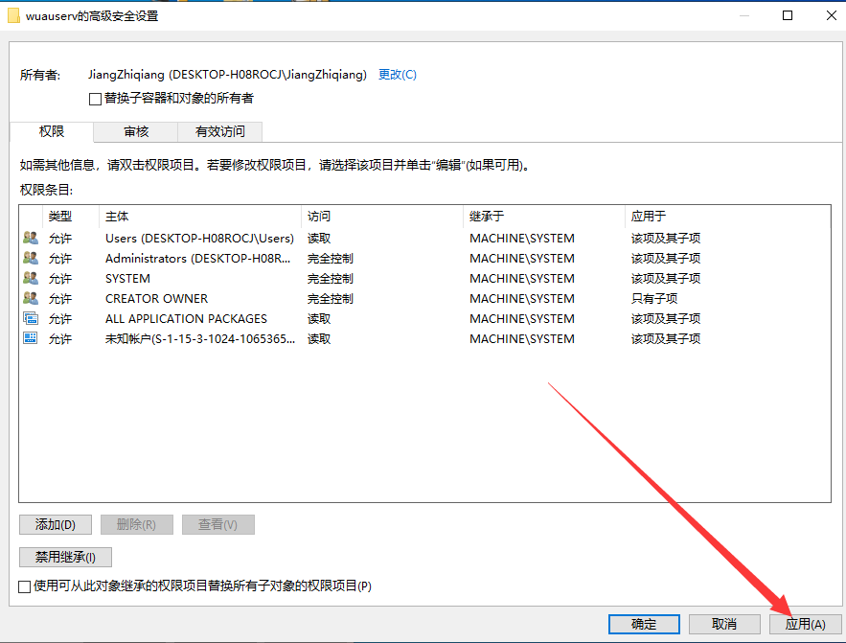This screenshot has width=846, height=643.
Task: Open the 审核 tab
Action: pyautogui.click(x=136, y=131)
